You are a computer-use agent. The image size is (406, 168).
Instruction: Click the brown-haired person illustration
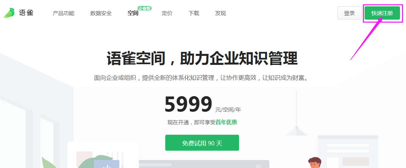[x=315, y=163]
